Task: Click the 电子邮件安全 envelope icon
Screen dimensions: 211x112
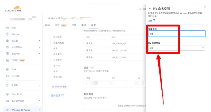Action: [x=7, y=101]
